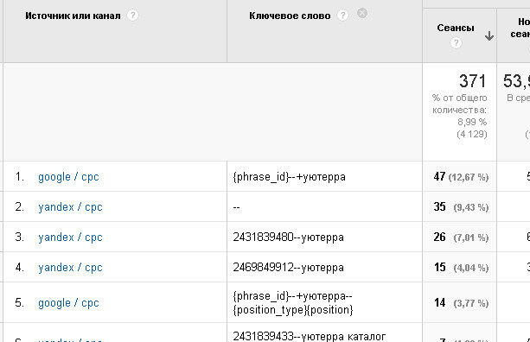The image size is (530, 342).
Task: Select sessions value 35 (9,43 %)
Action: coord(461,206)
